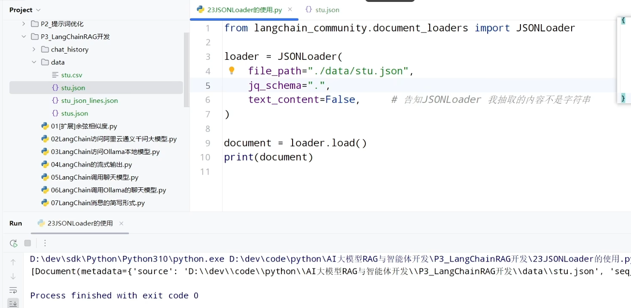Viewport: 631px width, 308px height.
Task: Click the project tree vertical scrollbar
Action: (186, 70)
